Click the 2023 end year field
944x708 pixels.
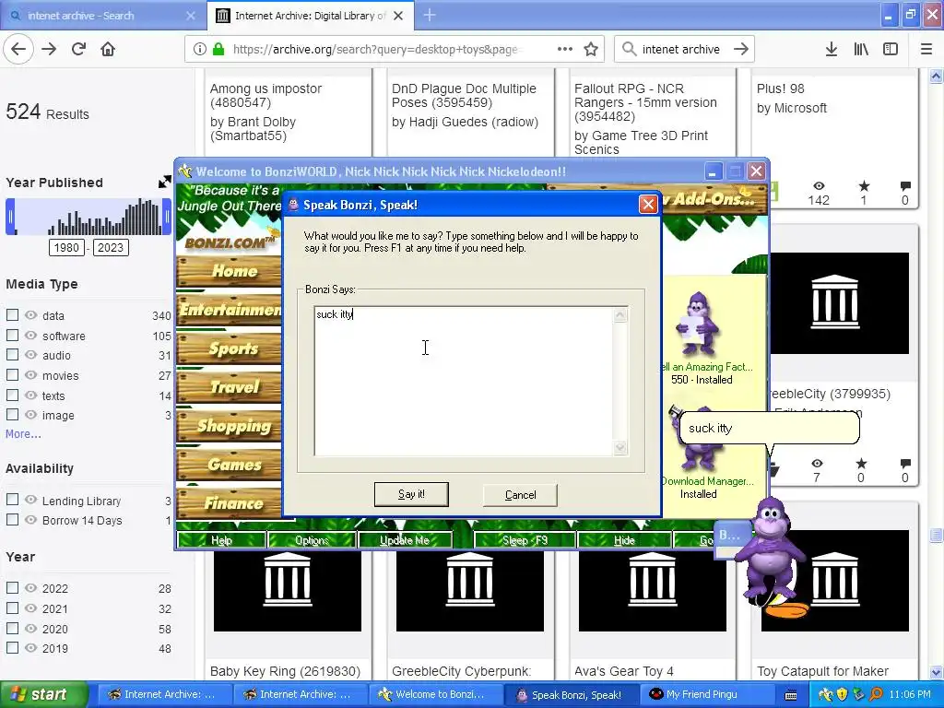coord(111,247)
